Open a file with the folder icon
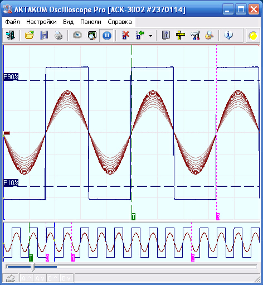The width and height of the screenshot is (263, 285). tap(30, 35)
